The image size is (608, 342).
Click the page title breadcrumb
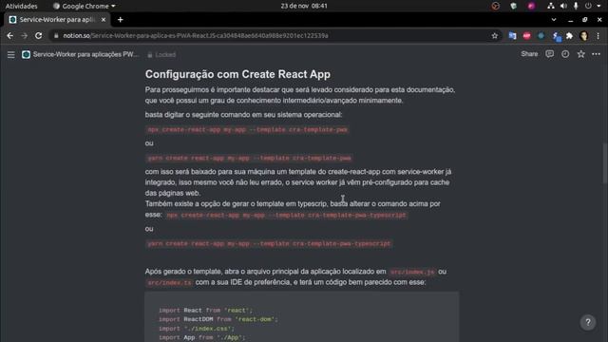(x=85, y=54)
